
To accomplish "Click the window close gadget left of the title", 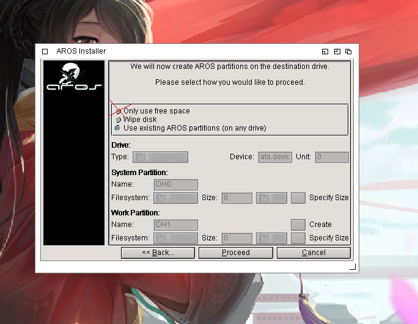I will 45,51.
